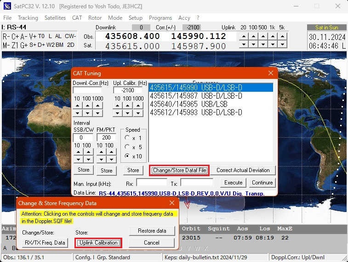Raise the SSB/CW interval by 100 step
The width and height of the screenshot is (348, 262).
(87, 152)
